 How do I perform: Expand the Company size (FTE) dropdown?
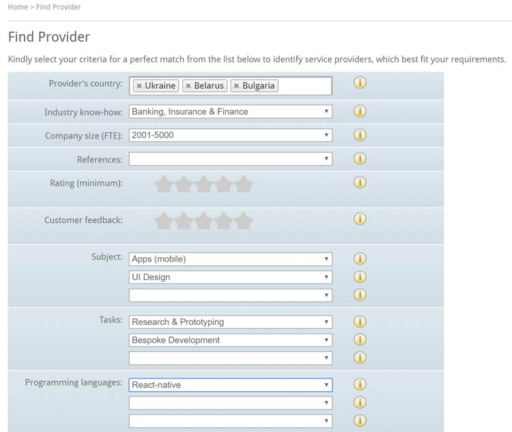230,135
